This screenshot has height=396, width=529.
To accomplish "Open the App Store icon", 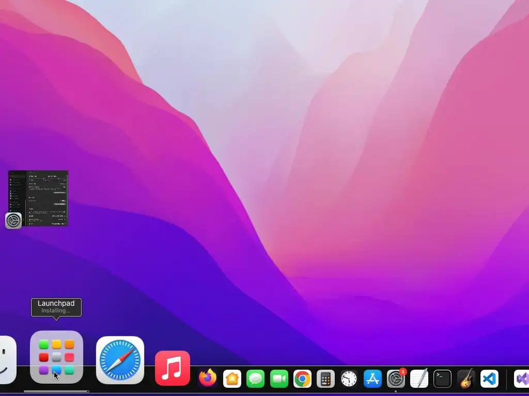I will click(x=372, y=379).
